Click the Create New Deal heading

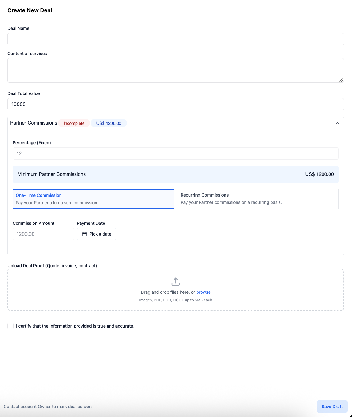click(x=30, y=10)
